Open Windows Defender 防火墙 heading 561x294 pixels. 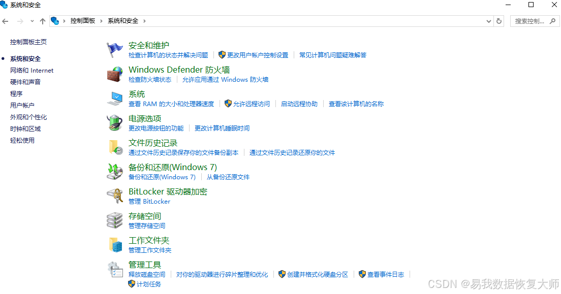click(179, 70)
